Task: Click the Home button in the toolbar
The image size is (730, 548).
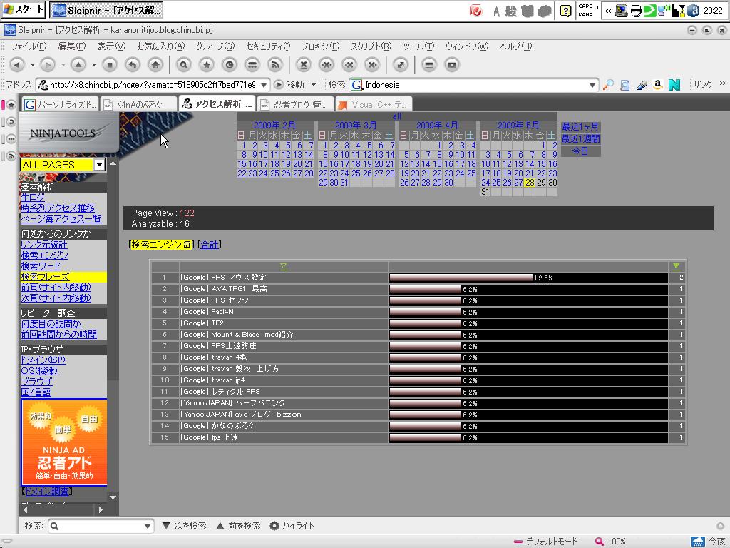Action: click(x=154, y=65)
